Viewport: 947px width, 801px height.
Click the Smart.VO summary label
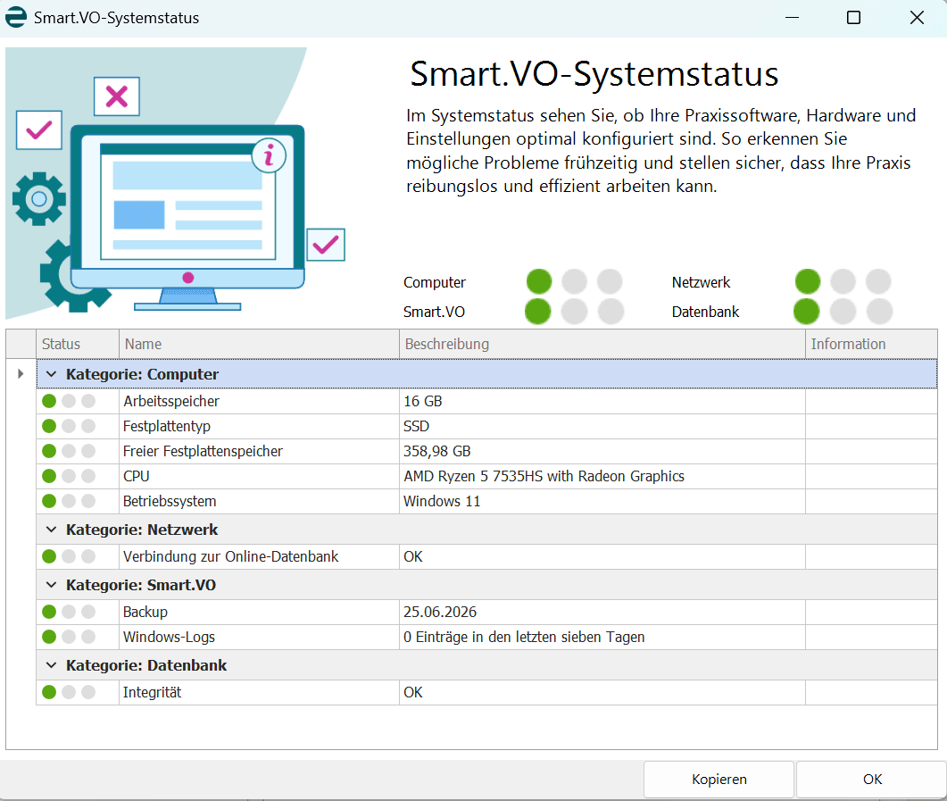point(434,312)
